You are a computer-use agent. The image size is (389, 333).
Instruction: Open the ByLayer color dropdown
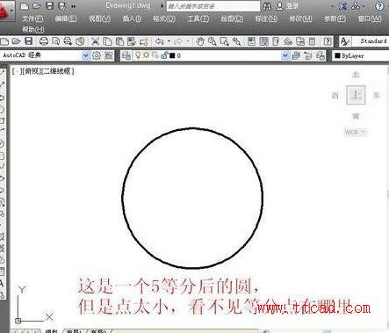click(x=361, y=55)
